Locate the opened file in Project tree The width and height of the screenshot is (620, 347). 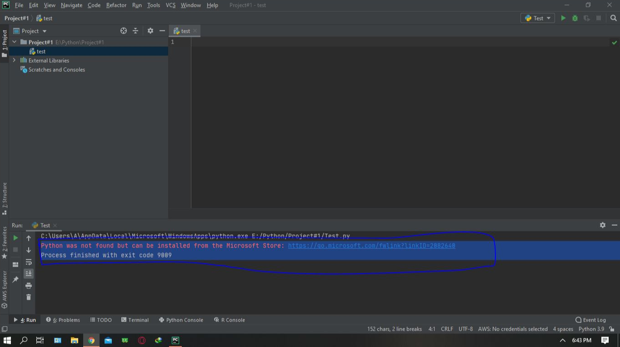coord(124,31)
